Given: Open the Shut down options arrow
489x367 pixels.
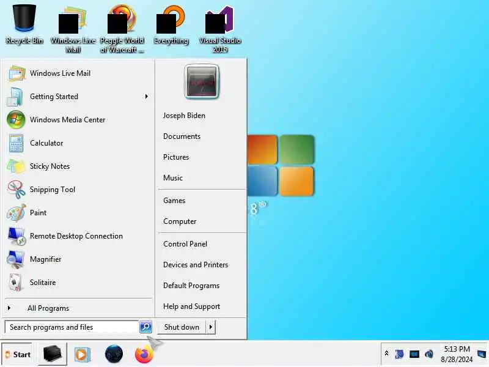Looking at the screenshot, I should click(211, 327).
